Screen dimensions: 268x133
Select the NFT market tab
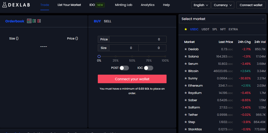pyautogui.click(x=223, y=29)
